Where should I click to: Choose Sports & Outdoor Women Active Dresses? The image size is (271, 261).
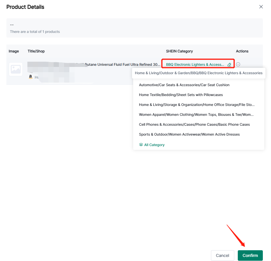(x=189, y=134)
